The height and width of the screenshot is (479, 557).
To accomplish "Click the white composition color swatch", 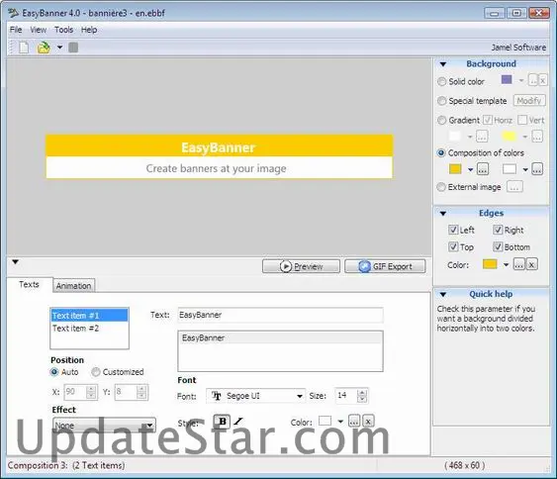I will pos(510,169).
